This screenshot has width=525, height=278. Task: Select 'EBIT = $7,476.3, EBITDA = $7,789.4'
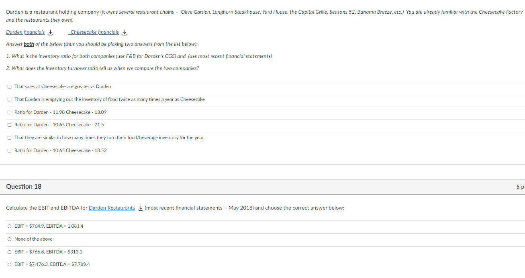9,264
